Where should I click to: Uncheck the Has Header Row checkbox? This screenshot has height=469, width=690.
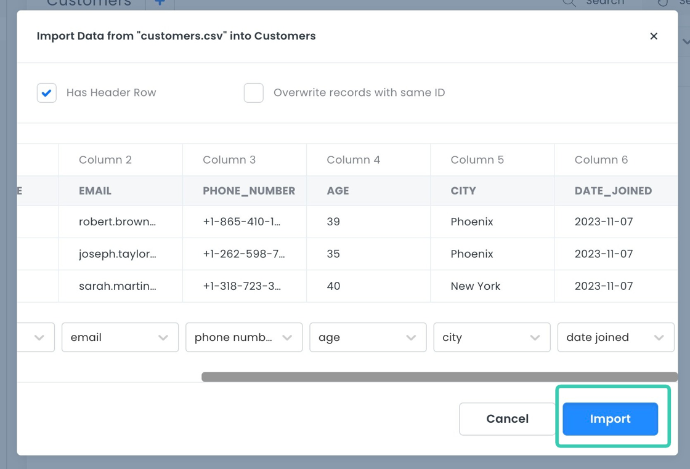click(47, 93)
